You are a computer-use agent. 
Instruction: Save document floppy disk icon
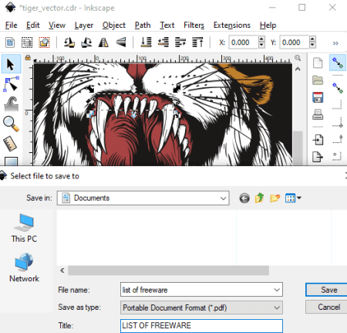(x=318, y=97)
